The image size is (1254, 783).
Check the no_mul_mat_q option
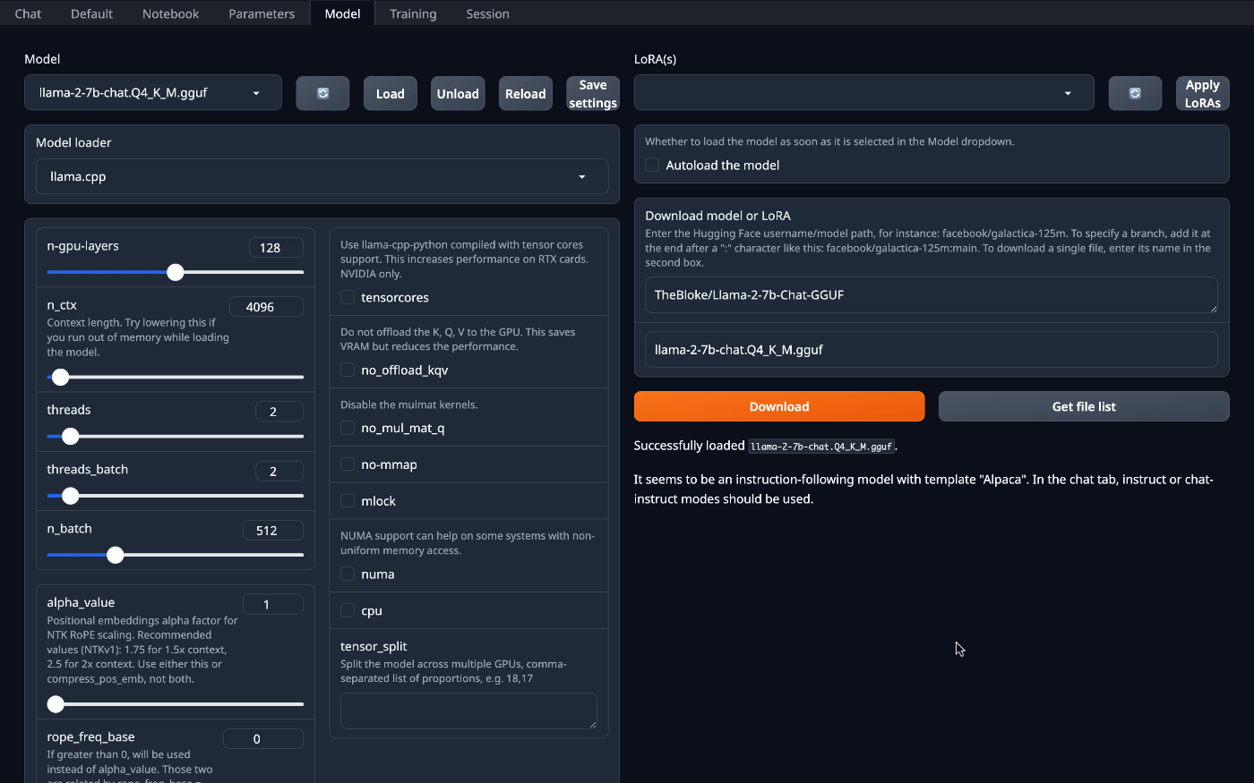[348, 428]
